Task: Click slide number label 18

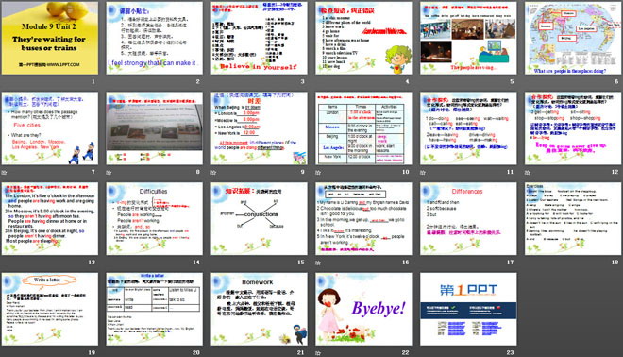Action: 615,263
